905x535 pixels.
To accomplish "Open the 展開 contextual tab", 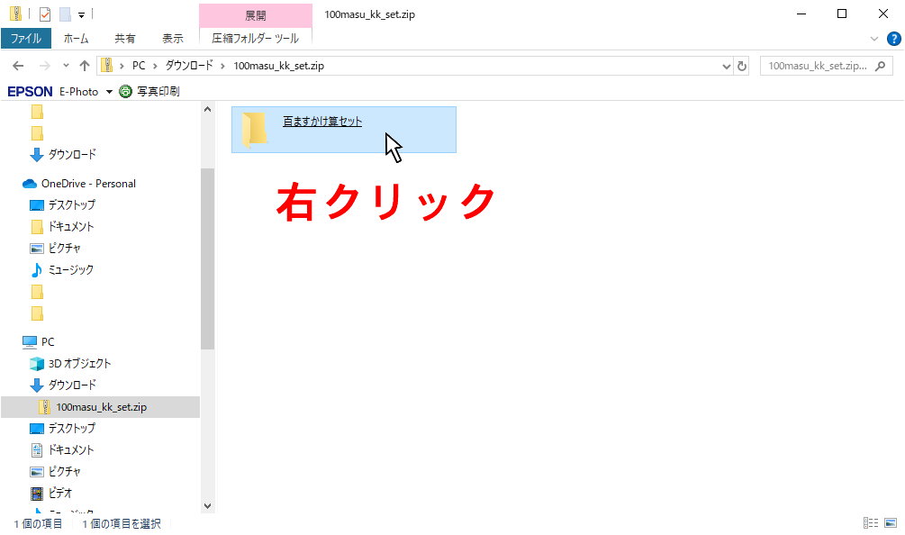I will click(256, 15).
